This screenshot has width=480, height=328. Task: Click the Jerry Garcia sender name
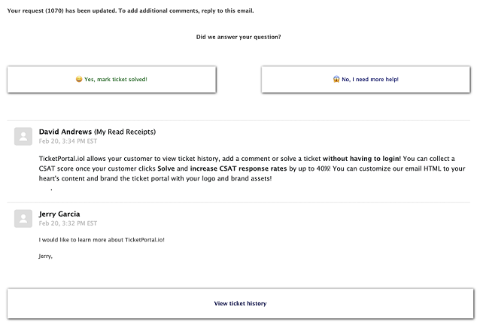59,214
